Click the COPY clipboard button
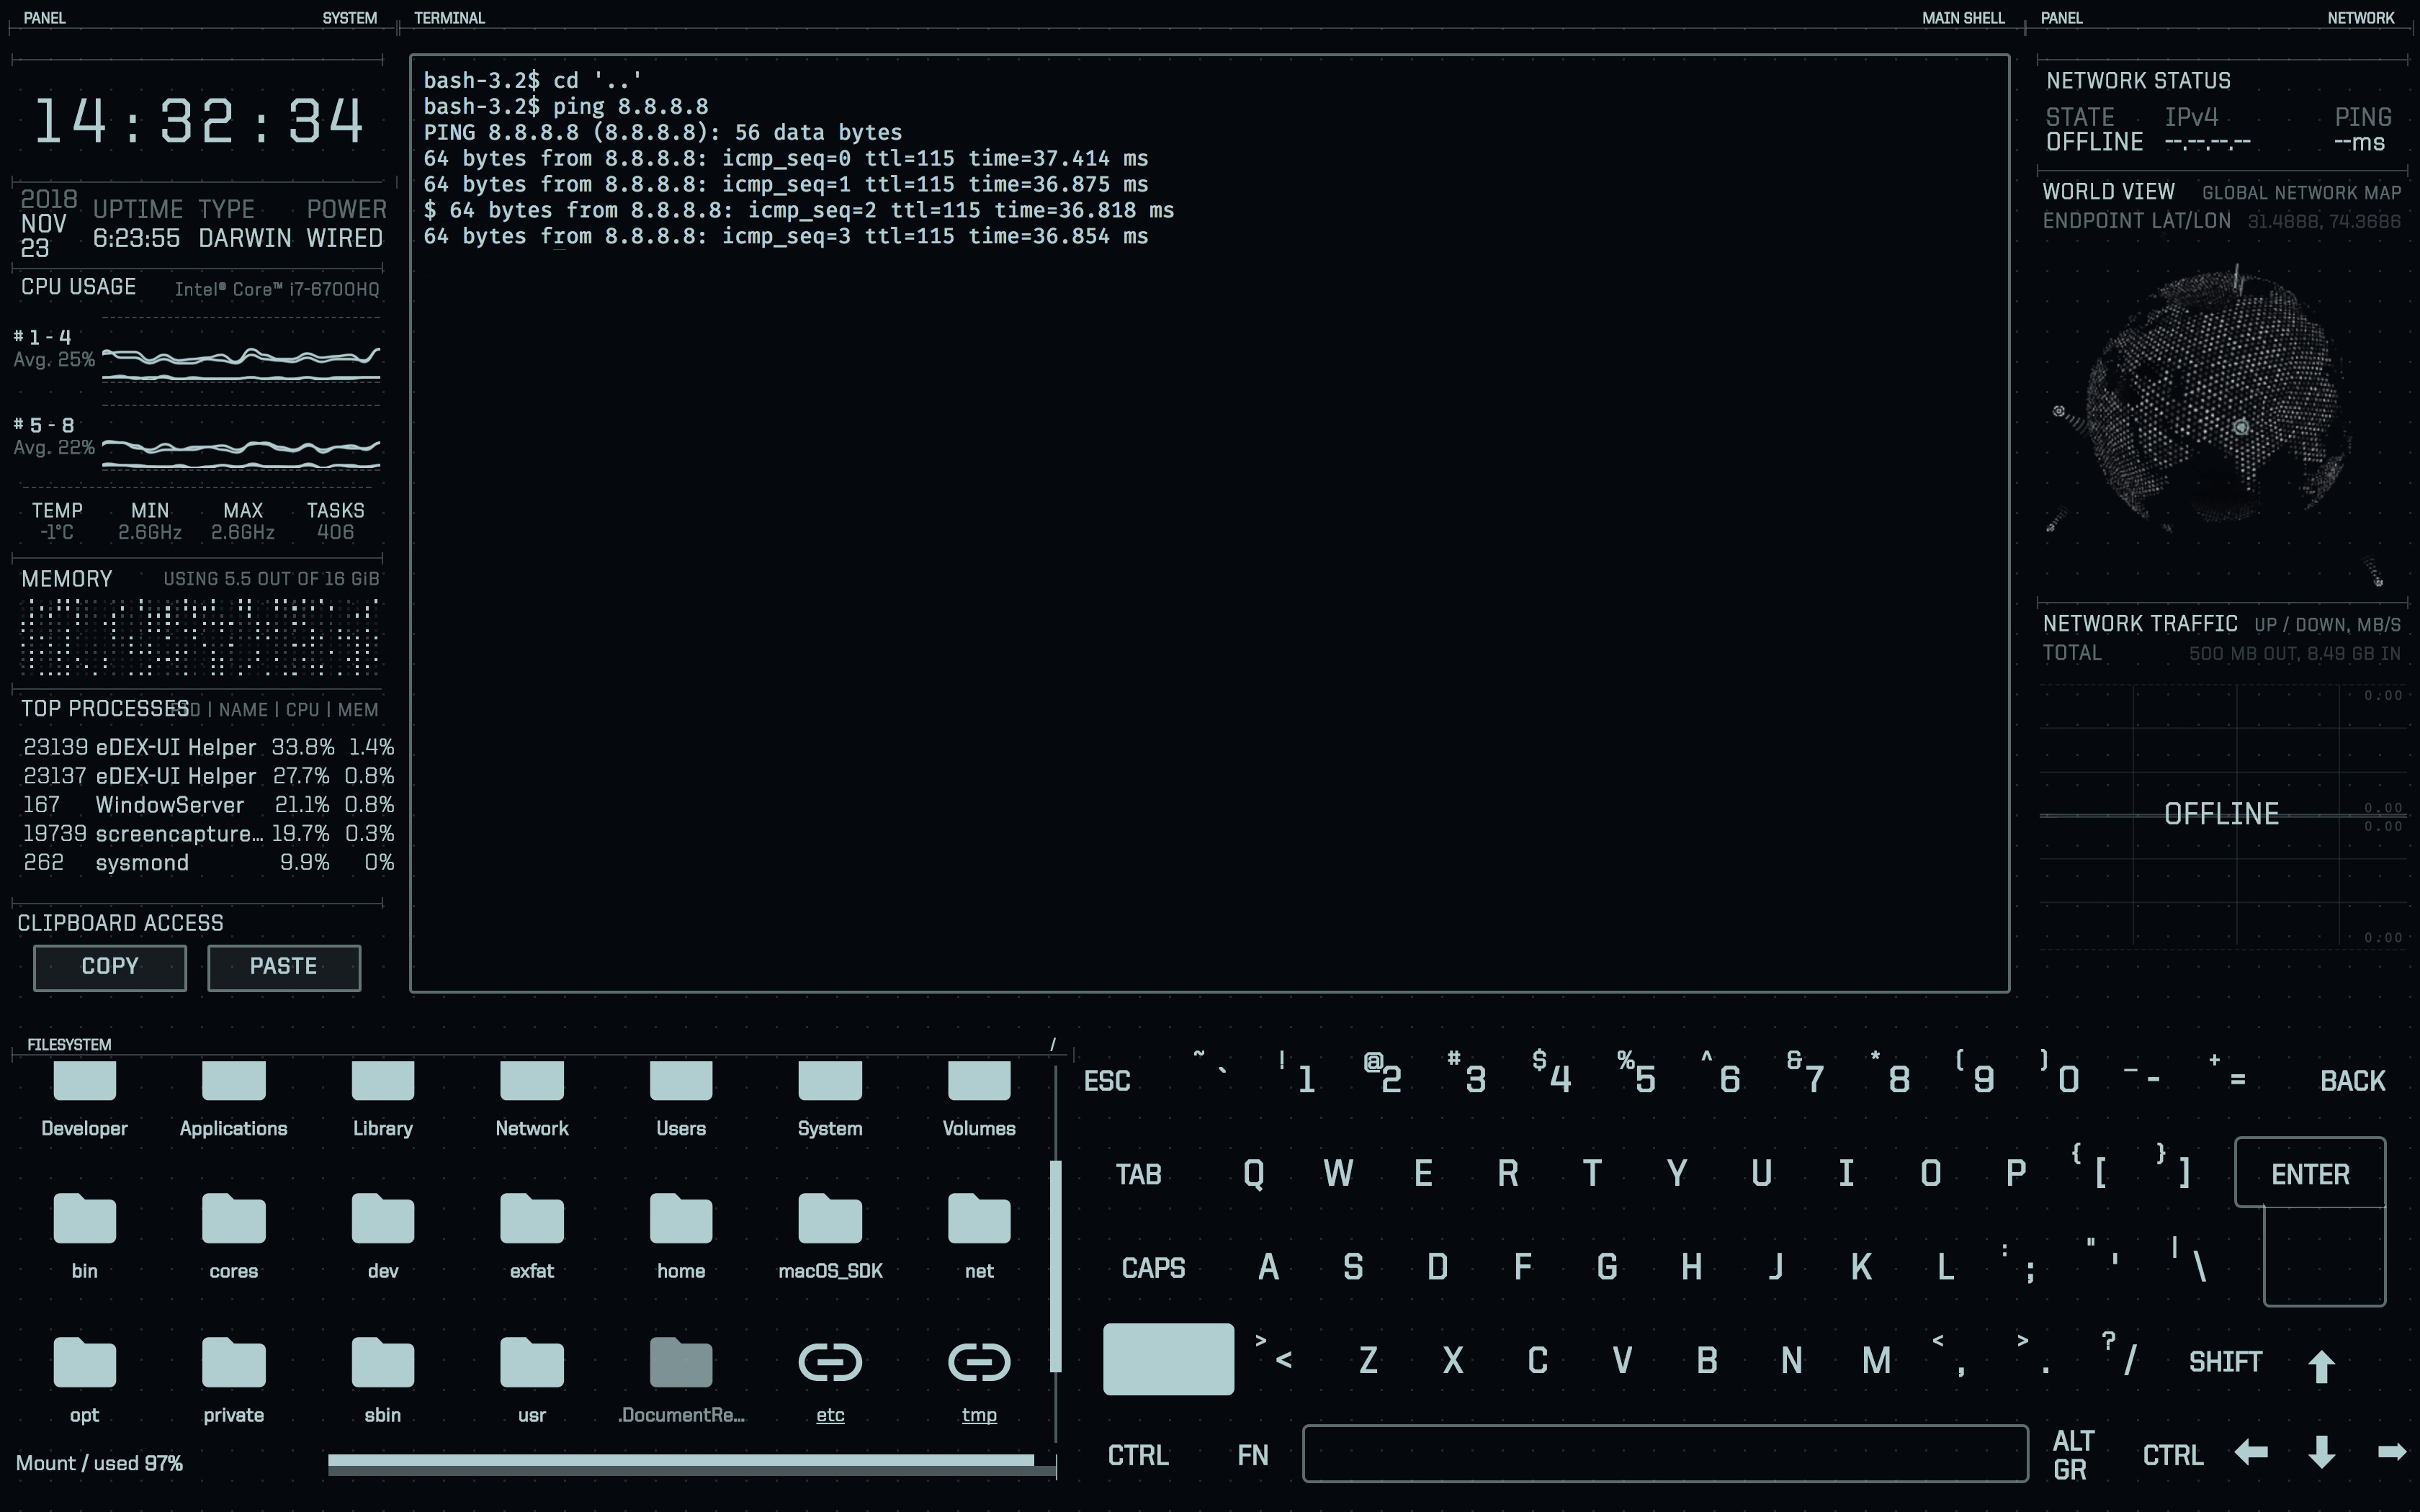Viewport: 2420px width, 1512px height. pos(110,967)
